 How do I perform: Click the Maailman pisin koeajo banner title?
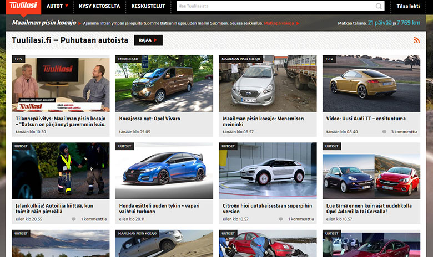(44, 23)
